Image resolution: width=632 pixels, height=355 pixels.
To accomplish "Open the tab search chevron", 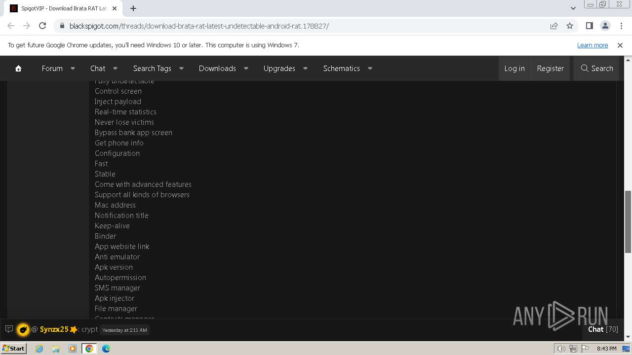I will 573,8.
